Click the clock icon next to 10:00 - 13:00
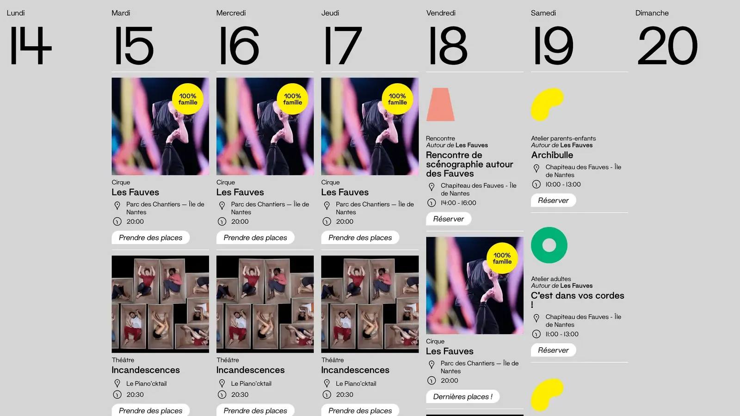 (x=536, y=184)
